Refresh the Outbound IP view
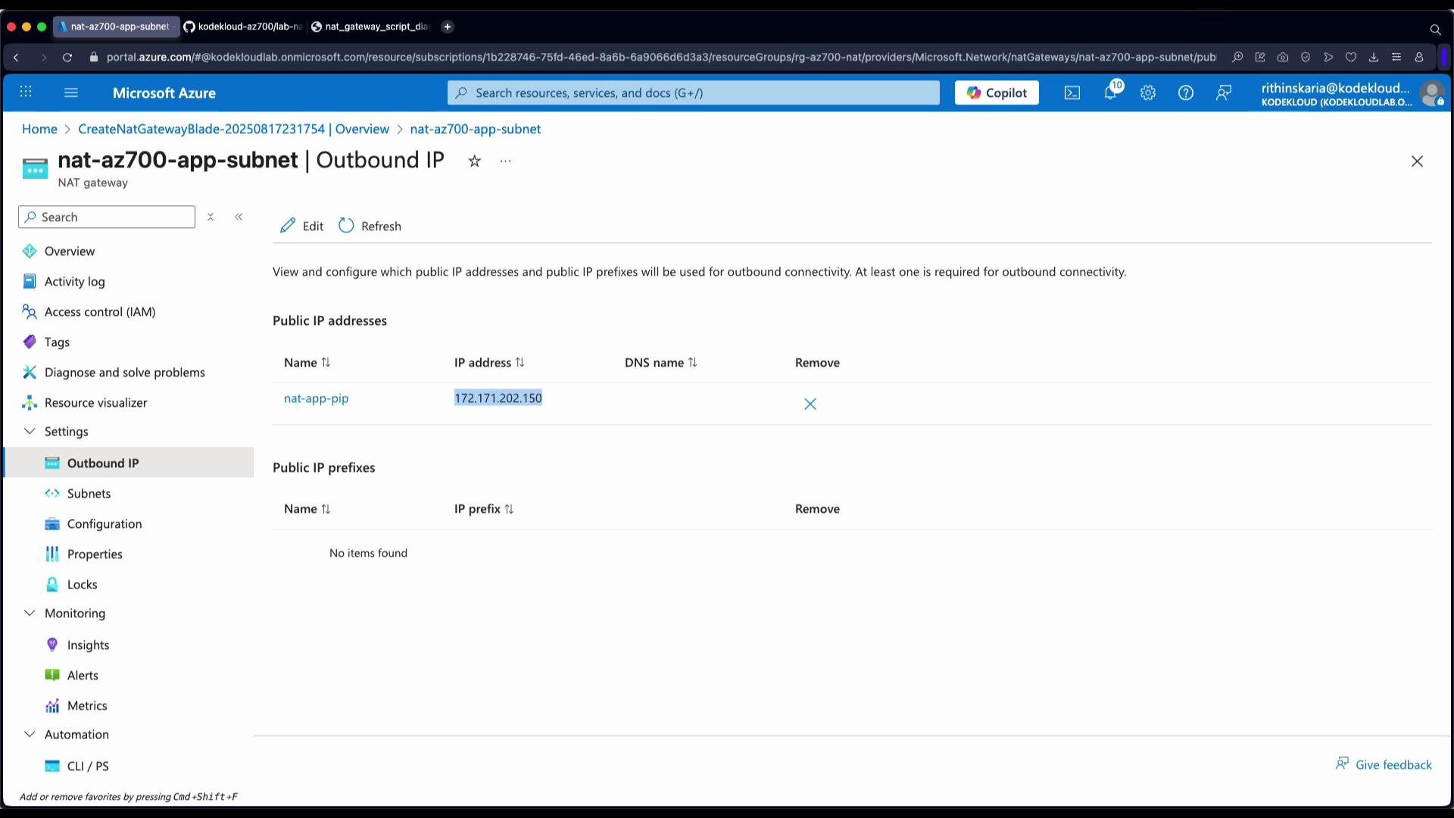This screenshot has height=818, width=1454. pos(370,226)
